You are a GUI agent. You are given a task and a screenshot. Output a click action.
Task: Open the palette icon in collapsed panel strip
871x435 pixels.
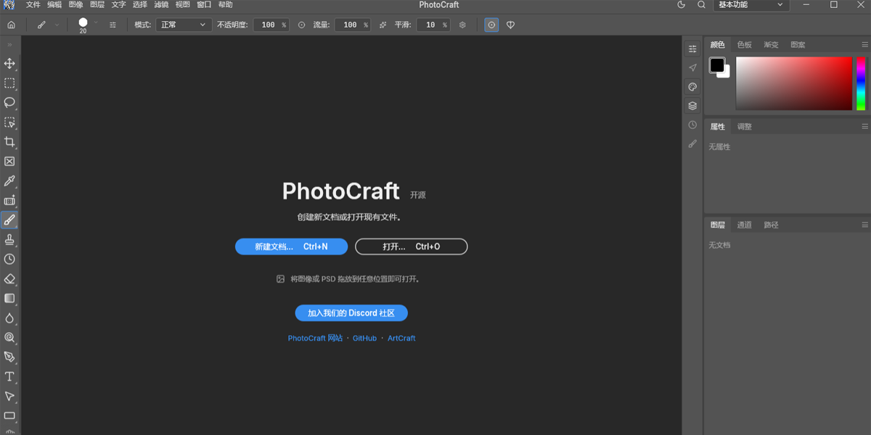pyautogui.click(x=692, y=87)
